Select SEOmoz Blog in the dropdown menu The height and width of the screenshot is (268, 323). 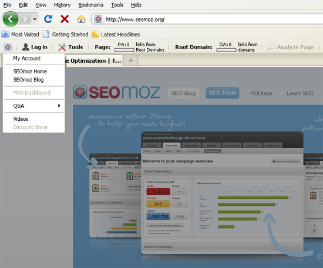34,80
